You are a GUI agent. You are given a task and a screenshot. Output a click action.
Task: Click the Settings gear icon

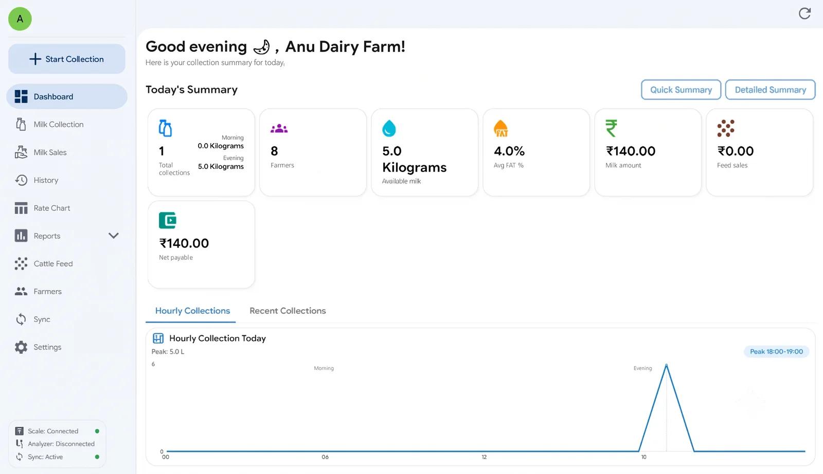click(21, 347)
